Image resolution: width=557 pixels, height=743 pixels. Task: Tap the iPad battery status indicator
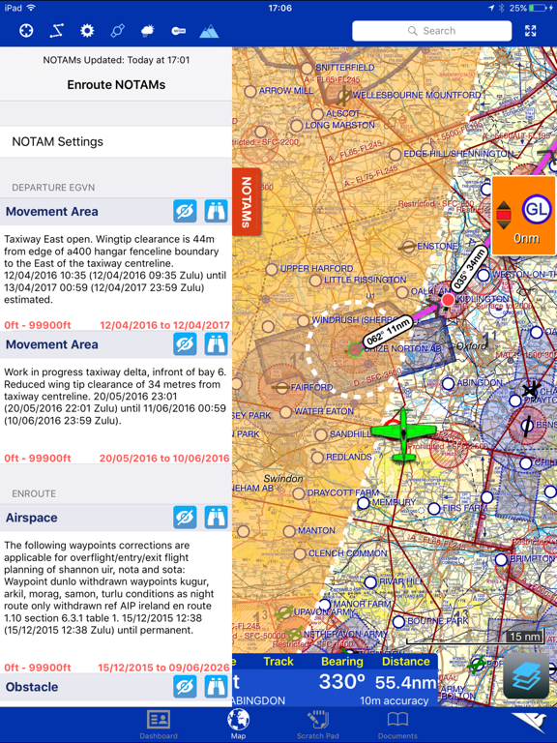538,8
